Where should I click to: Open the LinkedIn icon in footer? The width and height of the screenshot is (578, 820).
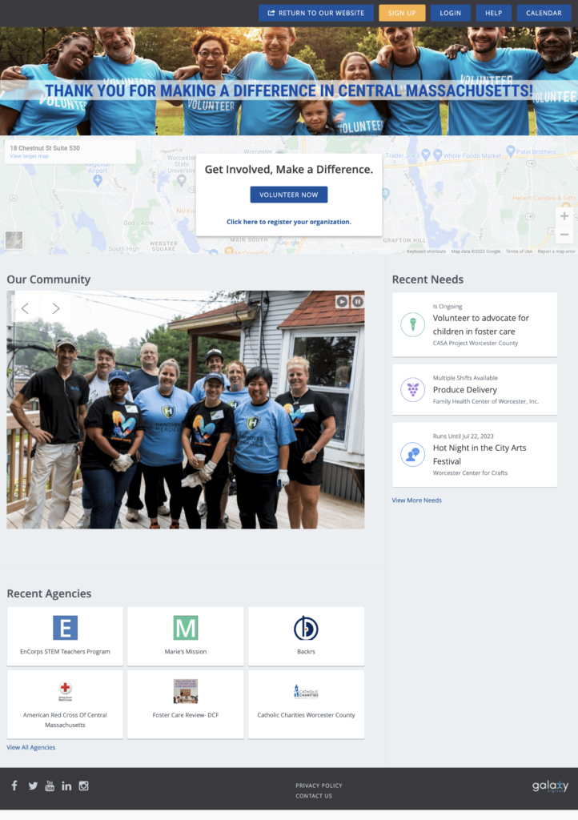click(66, 786)
